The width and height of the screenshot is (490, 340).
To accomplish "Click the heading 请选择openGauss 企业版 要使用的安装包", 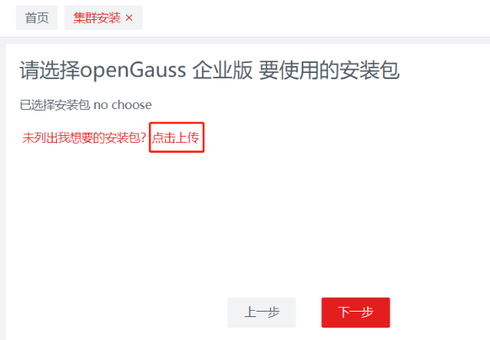I will (x=210, y=71).
